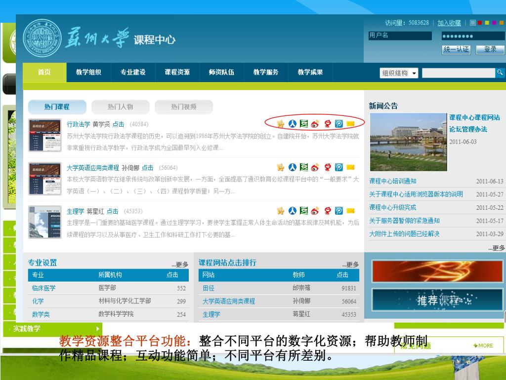Share 大学英语应用类课程 via Renren icon

[293, 167]
